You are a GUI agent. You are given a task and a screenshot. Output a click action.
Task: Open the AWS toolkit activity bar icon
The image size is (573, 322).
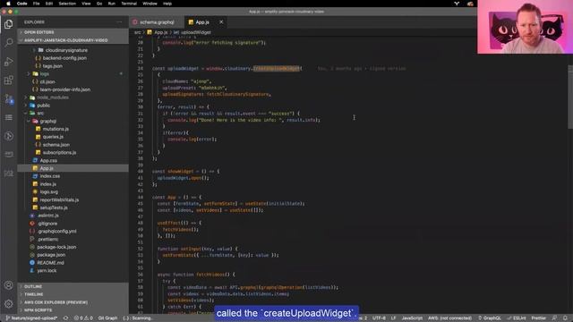coord(8,155)
